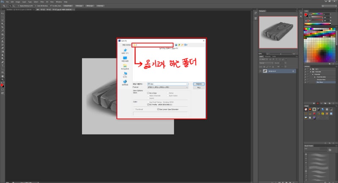Create new folder in Save As dialog

pyautogui.click(x=182, y=45)
